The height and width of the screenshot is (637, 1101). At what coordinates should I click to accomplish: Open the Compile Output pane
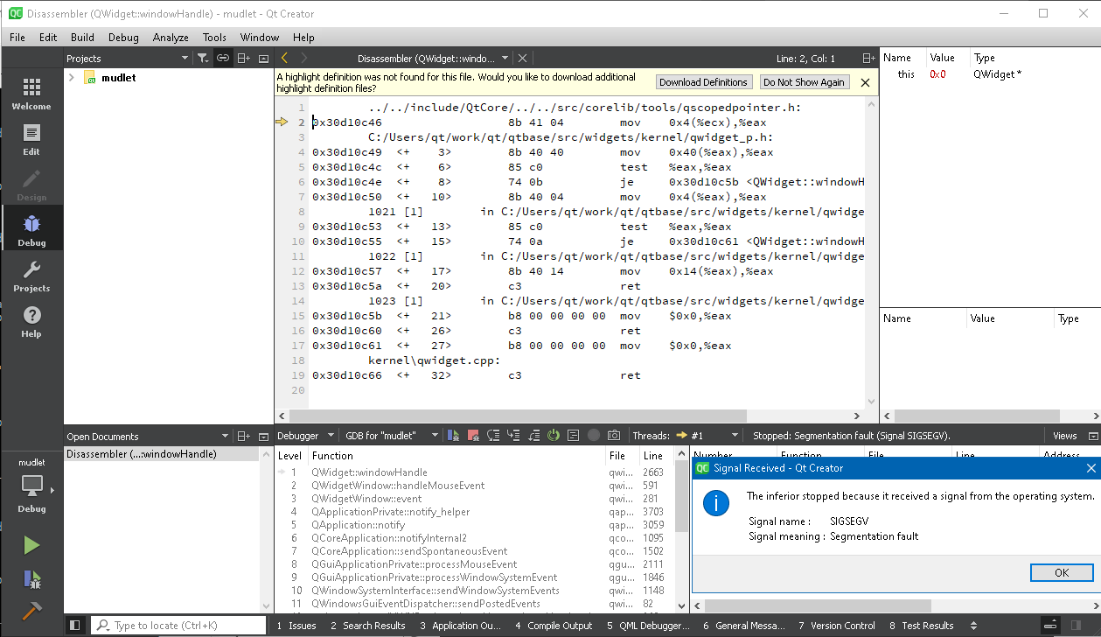click(554, 626)
